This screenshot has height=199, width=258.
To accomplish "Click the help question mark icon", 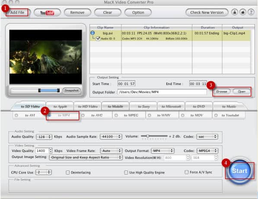I will (x=251, y=12).
